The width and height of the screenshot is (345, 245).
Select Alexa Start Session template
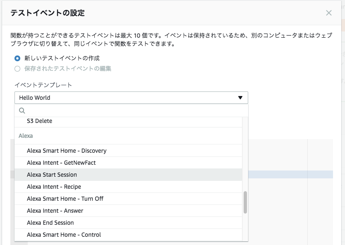pos(52,175)
